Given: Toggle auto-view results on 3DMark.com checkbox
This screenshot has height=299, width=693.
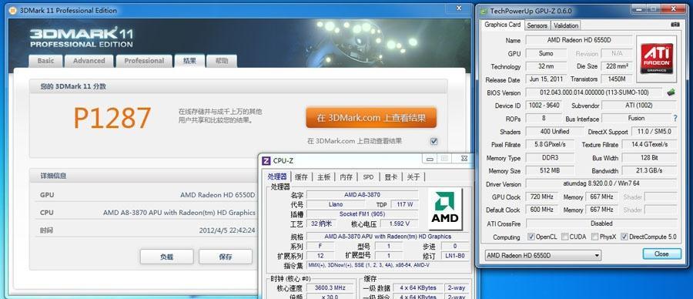Looking at the screenshot, I should pyautogui.click(x=434, y=141).
